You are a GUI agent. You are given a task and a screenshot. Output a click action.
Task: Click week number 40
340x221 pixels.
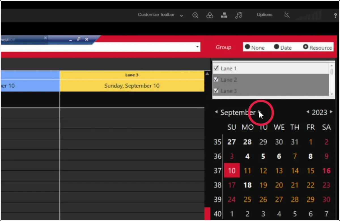(x=218, y=214)
